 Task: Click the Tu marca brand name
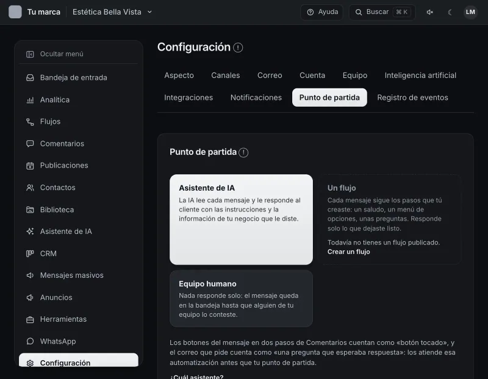point(44,12)
